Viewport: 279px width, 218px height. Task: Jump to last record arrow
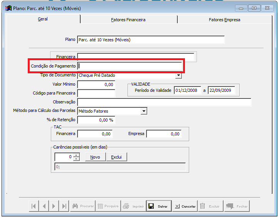64,206
